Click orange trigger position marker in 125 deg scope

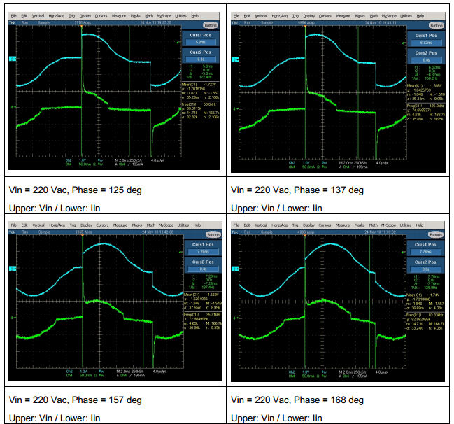(x=83, y=26)
